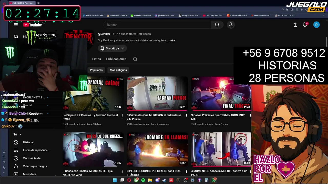
Task: Collapse sidebar list with down chevron
Action: pyautogui.click(x=56, y=175)
